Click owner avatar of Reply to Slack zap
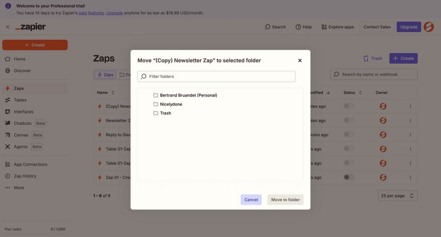This screenshot has height=237, width=441. tap(383, 135)
